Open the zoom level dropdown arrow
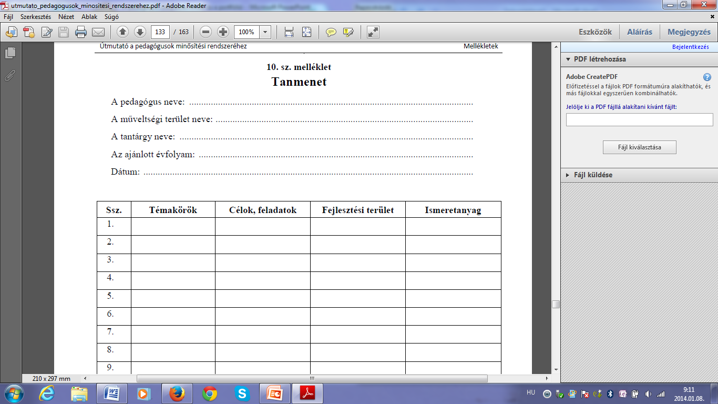The height and width of the screenshot is (404, 718). coord(265,32)
